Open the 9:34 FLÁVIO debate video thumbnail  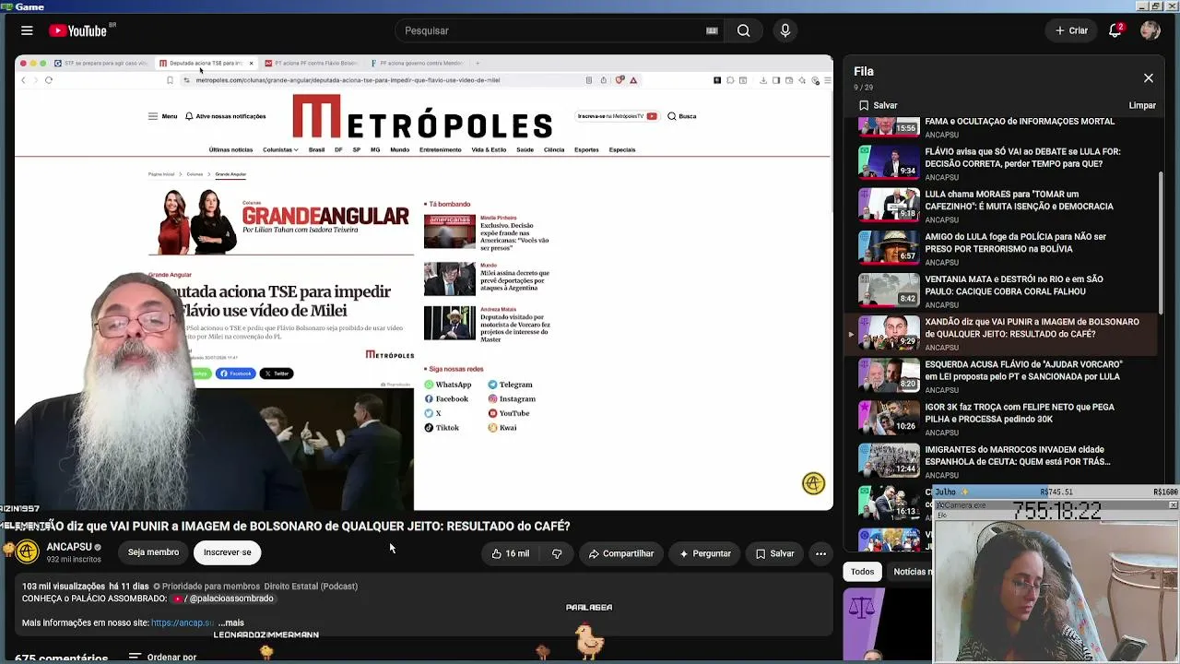889,161
